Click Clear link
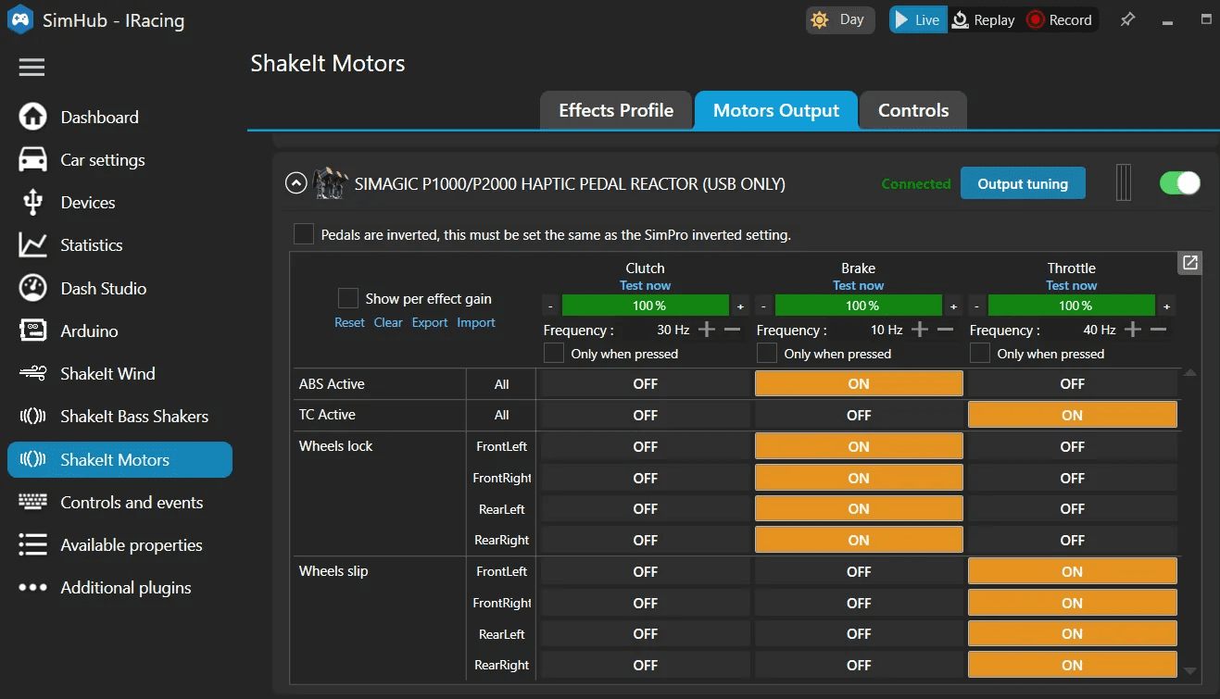This screenshot has height=699, width=1220. click(x=388, y=322)
